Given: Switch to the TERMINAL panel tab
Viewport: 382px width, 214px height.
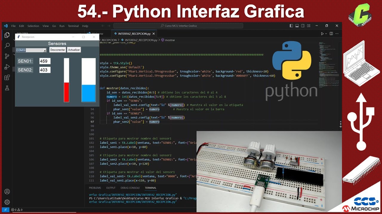Looking at the screenshot, I should coord(150,188).
